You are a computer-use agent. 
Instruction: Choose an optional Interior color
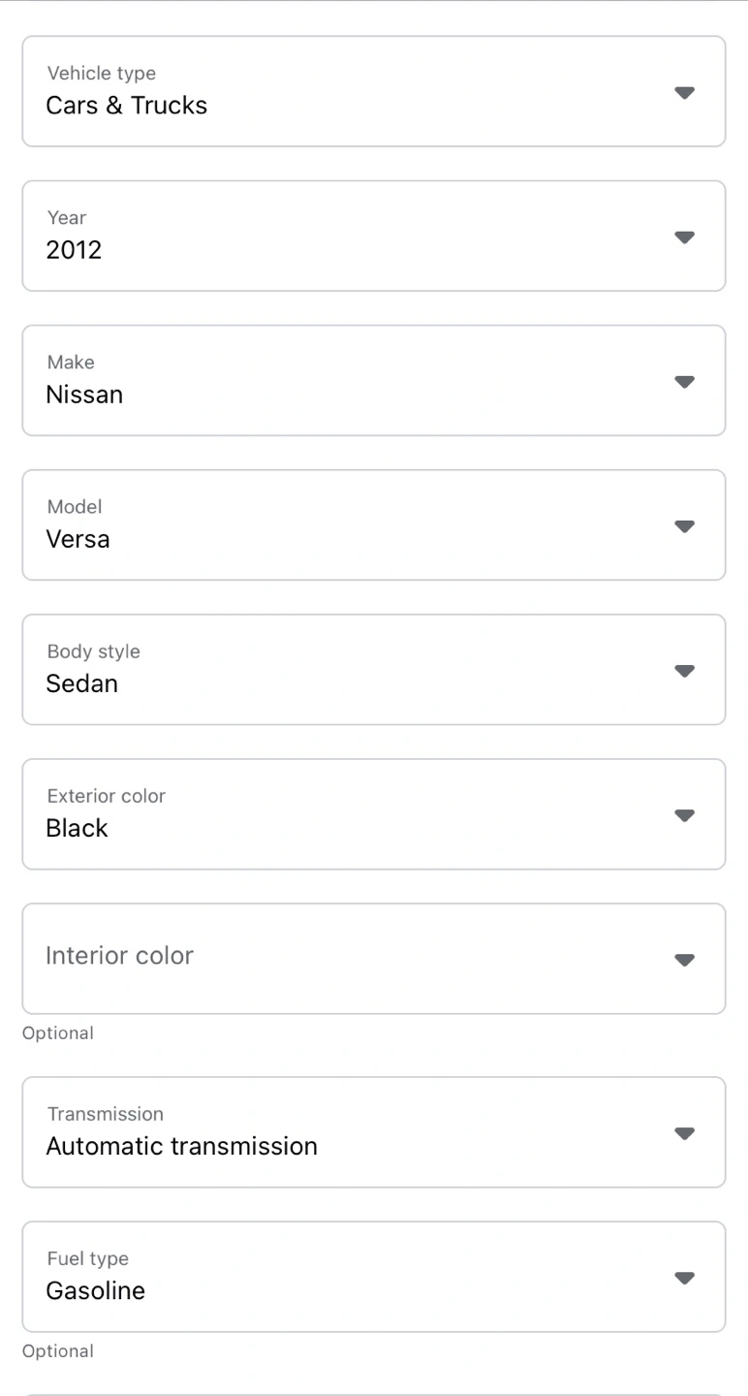120,956
